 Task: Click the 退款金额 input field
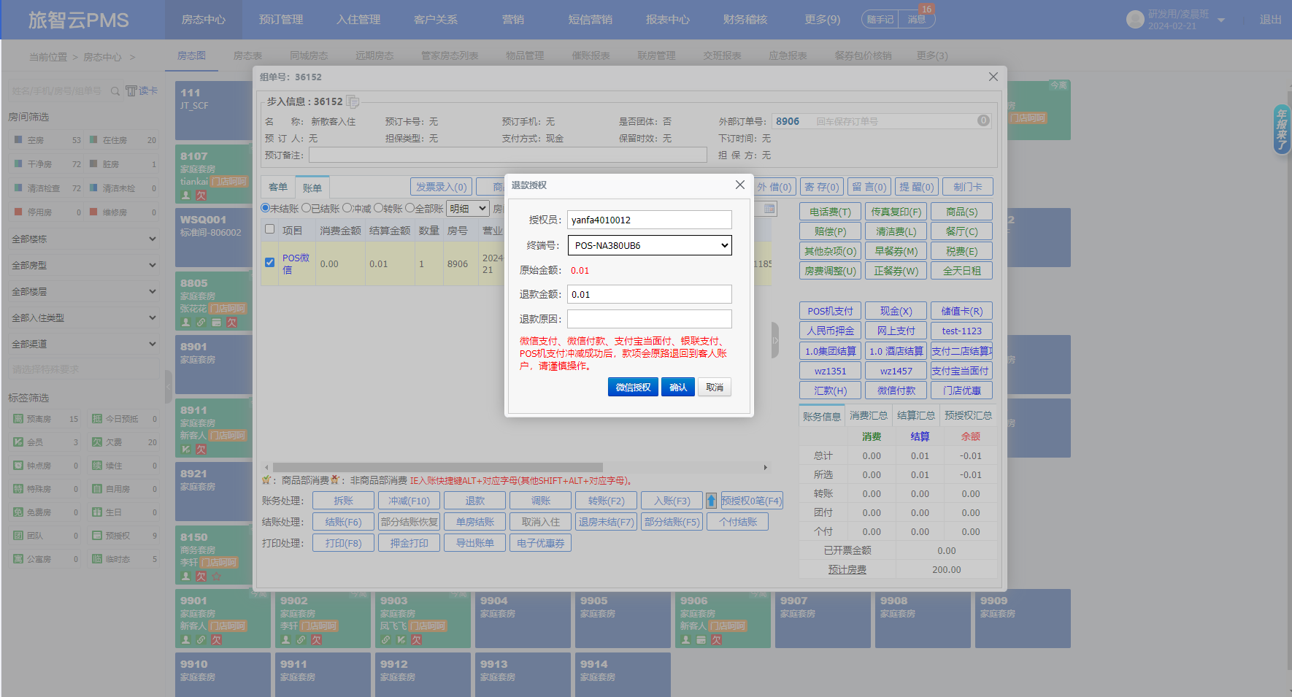tap(650, 294)
